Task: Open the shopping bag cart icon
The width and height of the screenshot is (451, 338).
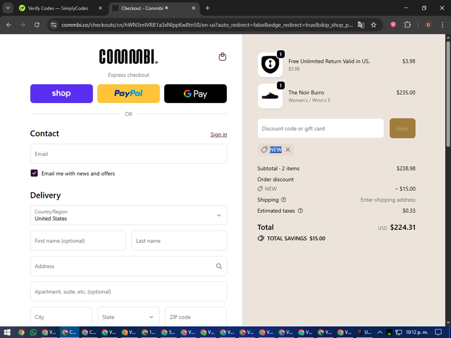Action: click(x=222, y=56)
